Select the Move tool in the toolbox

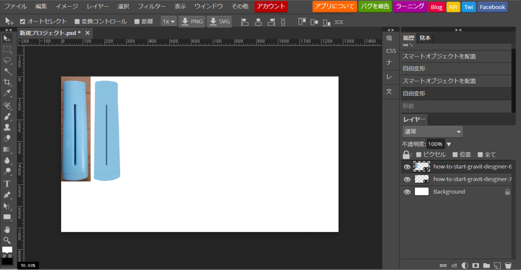click(x=7, y=39)
